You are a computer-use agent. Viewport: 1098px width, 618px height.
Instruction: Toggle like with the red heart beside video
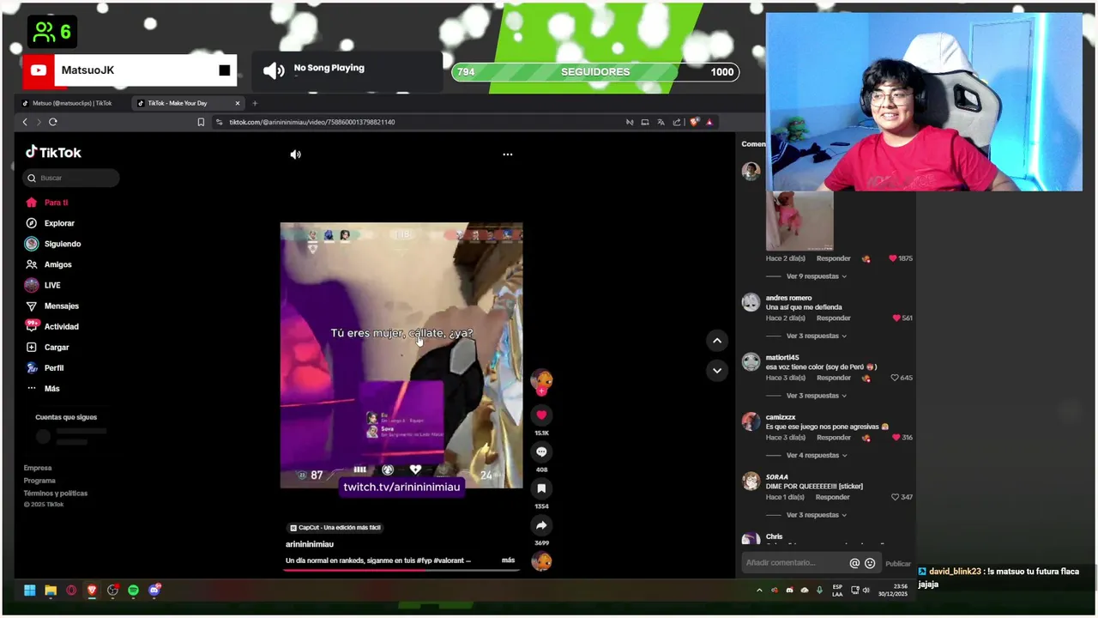point(541,415)
